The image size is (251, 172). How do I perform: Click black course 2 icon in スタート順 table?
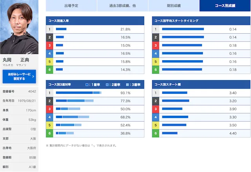(x=156, y=101)
